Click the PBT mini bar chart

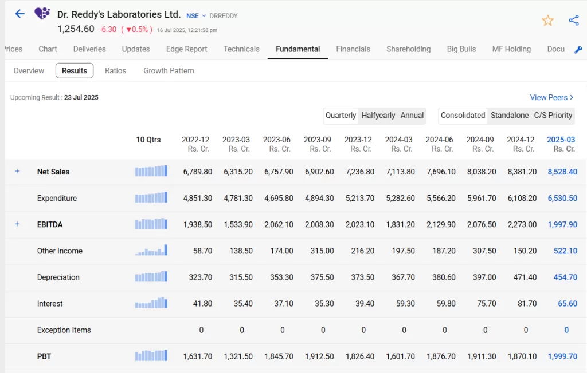click(151, 355)
